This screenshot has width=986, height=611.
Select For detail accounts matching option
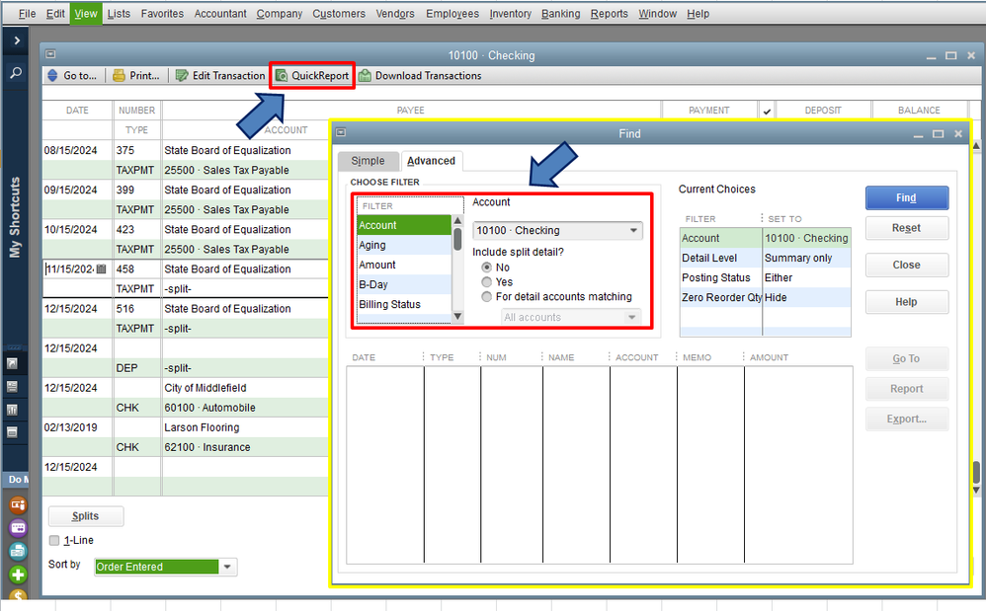point(487,296)
